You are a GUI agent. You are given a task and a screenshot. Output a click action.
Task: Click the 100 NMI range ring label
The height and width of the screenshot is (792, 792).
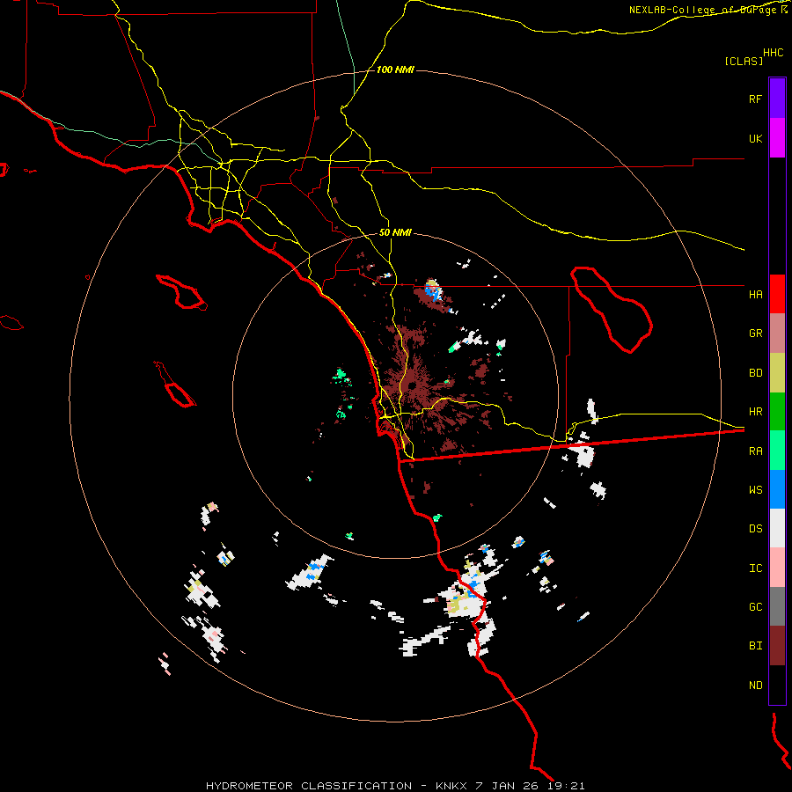click(395, 70)
